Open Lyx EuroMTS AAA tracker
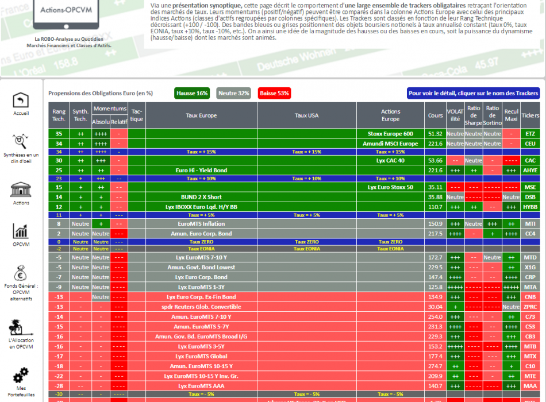This screenshot has height=402, width=546. 201,386
